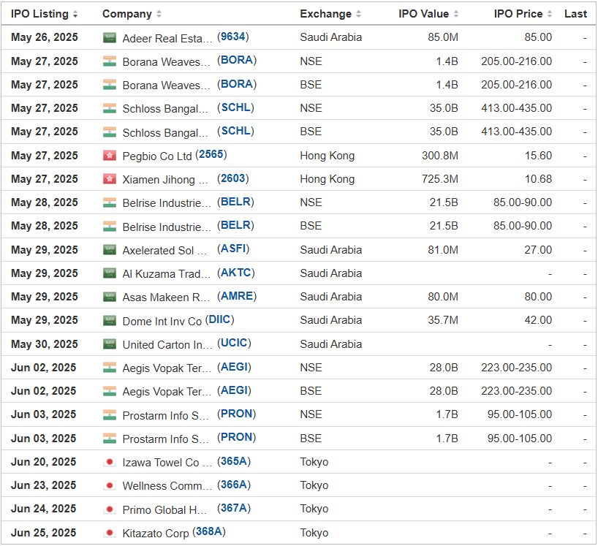Click India flag icon on Schloss Bangalore NSE row

point(110,109)
